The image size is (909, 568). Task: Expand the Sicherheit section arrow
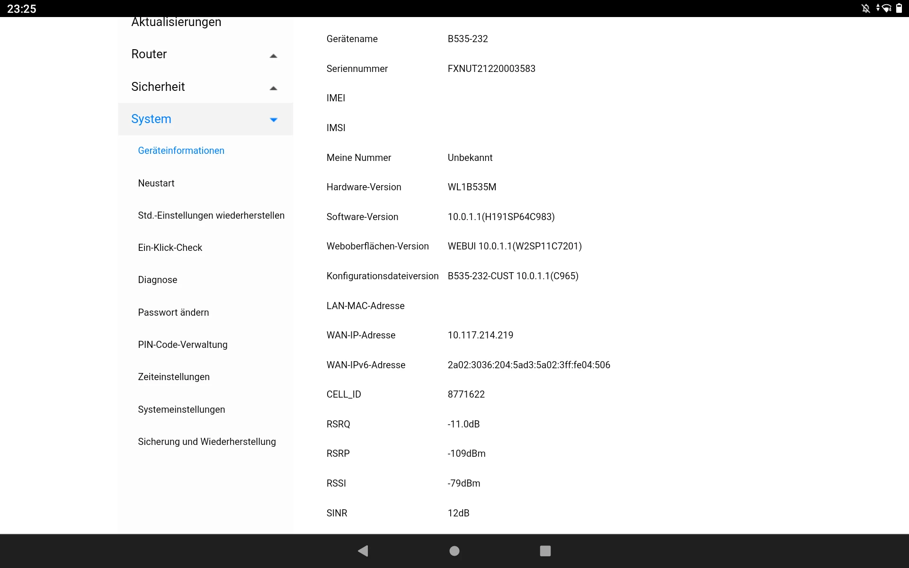coord(273,88)
